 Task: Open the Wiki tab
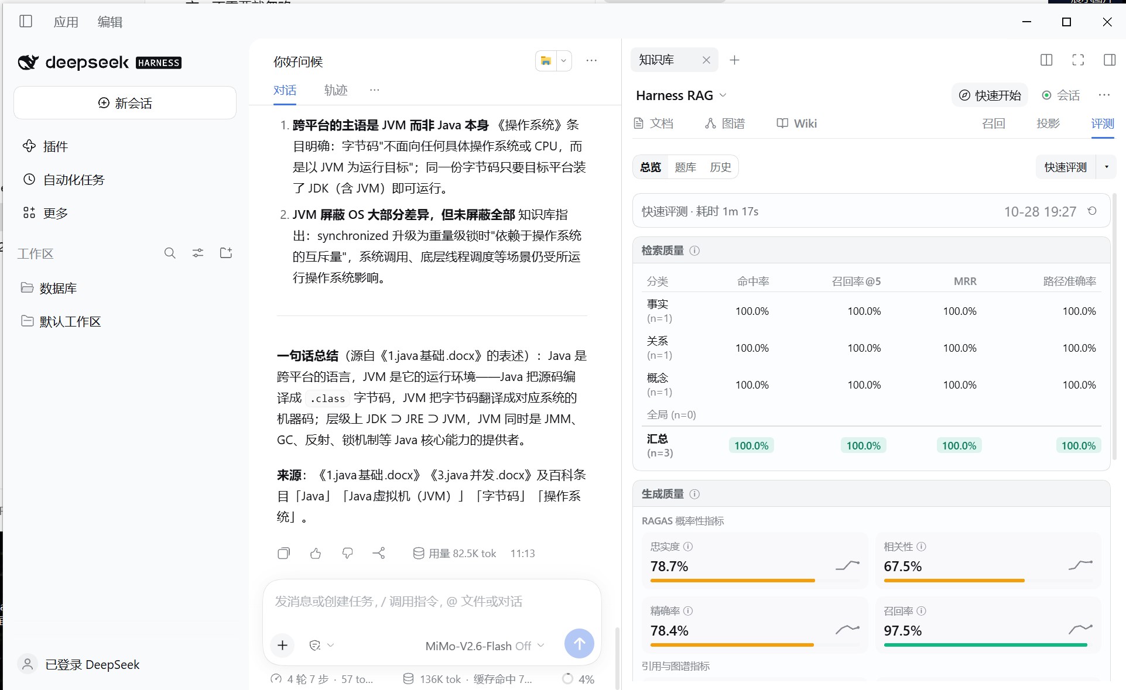pos(796,123)
